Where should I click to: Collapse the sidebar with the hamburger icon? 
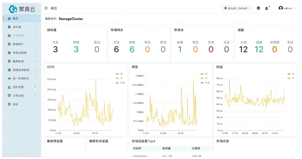pos(46,8)
